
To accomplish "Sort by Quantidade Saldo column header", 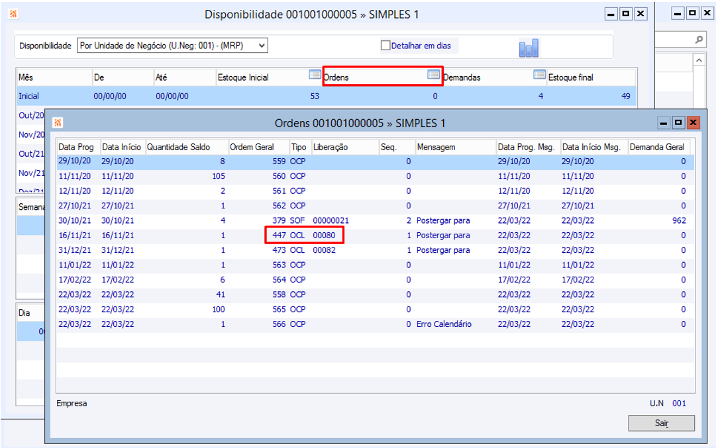I will pos(178,147).
